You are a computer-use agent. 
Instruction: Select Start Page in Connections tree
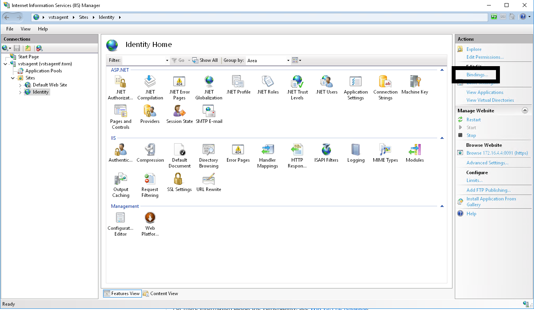(x=28, y=57)
